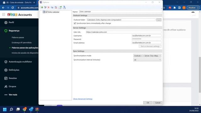Click Test or discover settings button
Viewport: 201px width, 113px height.
pos(150,46)
